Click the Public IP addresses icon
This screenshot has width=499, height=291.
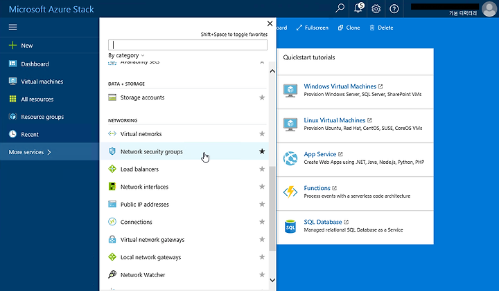(112, 204)
